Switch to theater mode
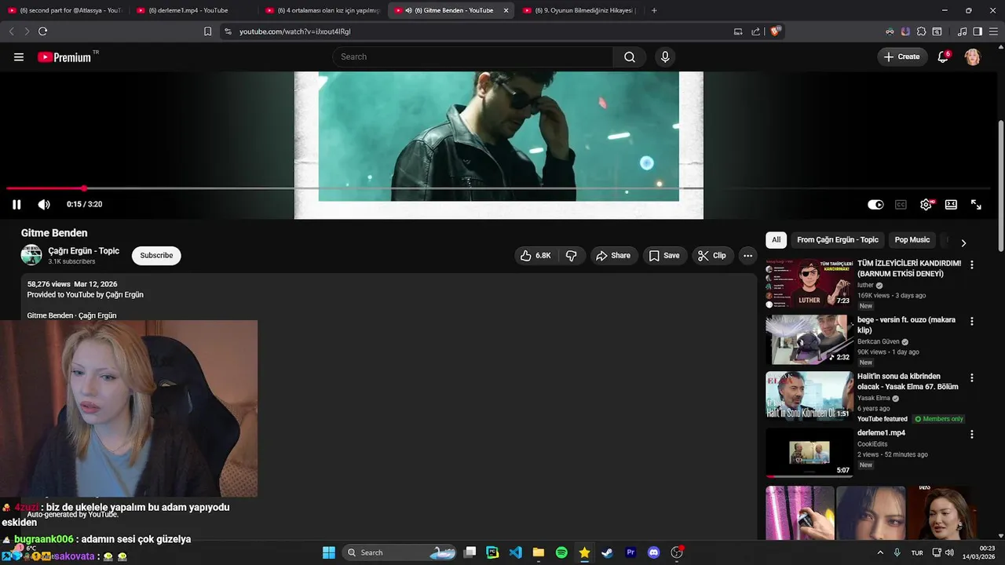The height and width of the screenshot is (565, 1005). point(951,204)
